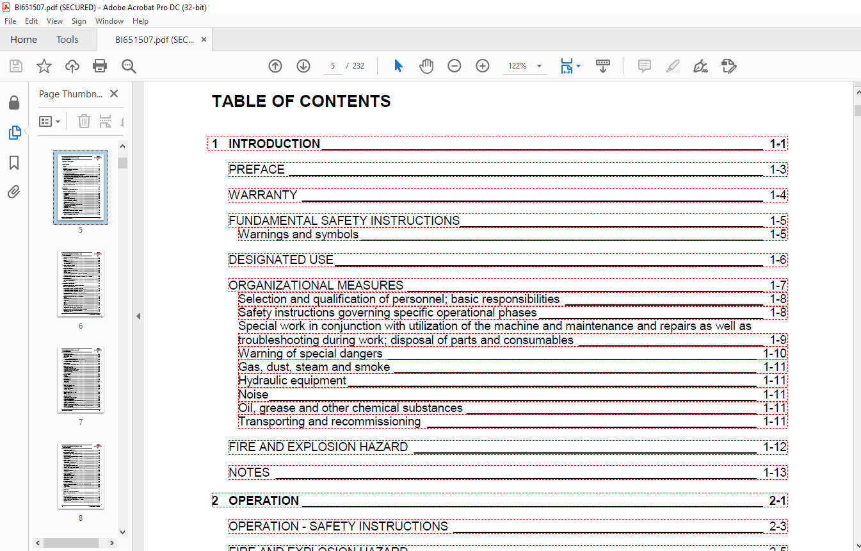Toggle Page Thumbnails sidebar icon
This screenshot has width=861, height=551.
pyautogui.click(x=14, y=133)
